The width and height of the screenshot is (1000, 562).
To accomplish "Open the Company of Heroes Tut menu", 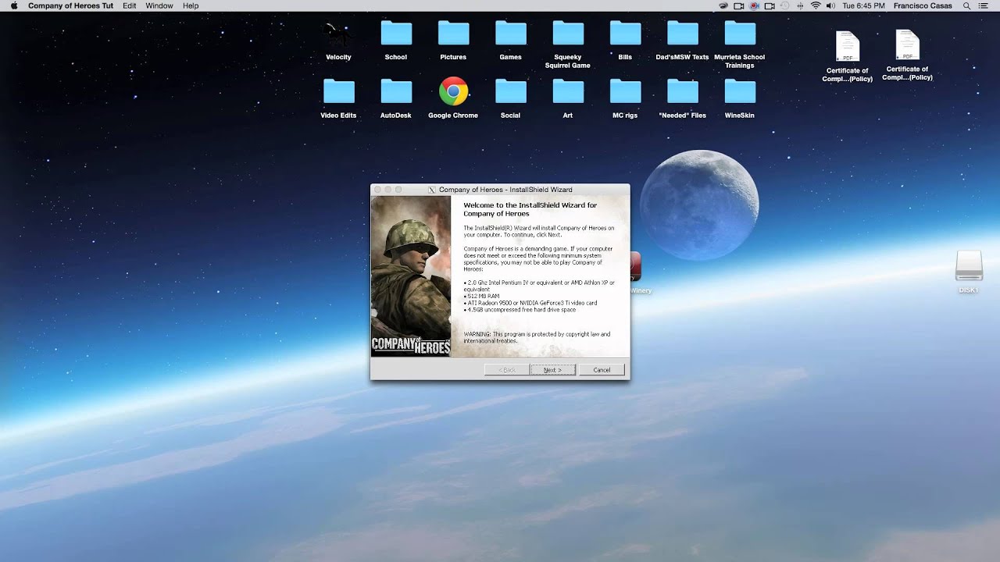I will pos(70,5).
